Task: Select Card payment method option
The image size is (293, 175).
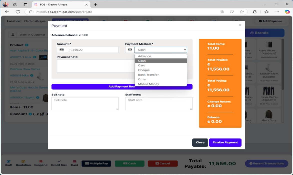Action: 141,65
